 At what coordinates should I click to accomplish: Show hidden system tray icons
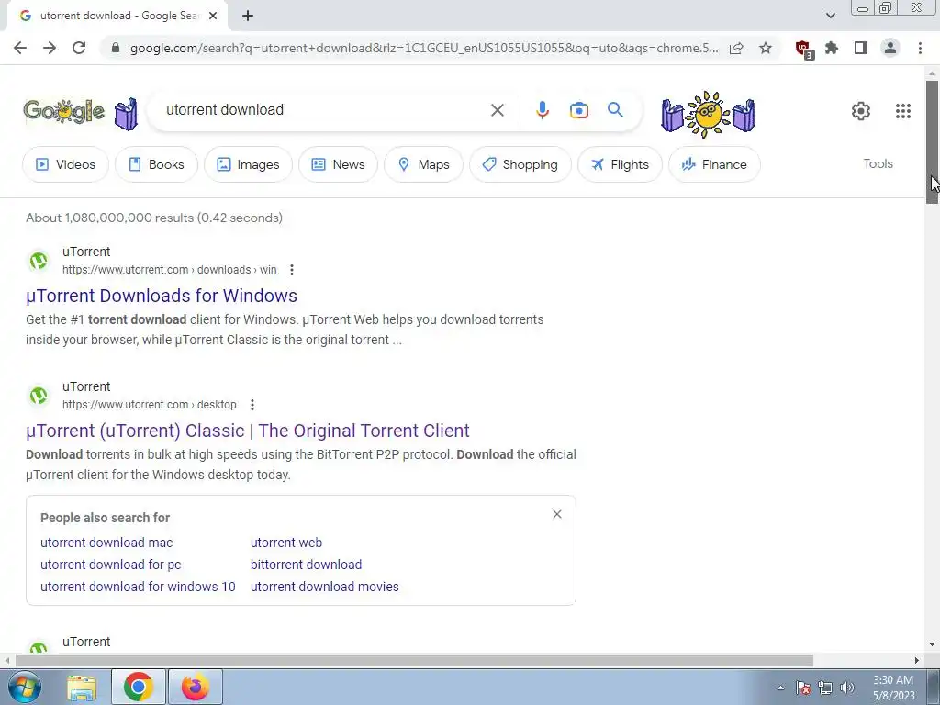click(780, 688)
